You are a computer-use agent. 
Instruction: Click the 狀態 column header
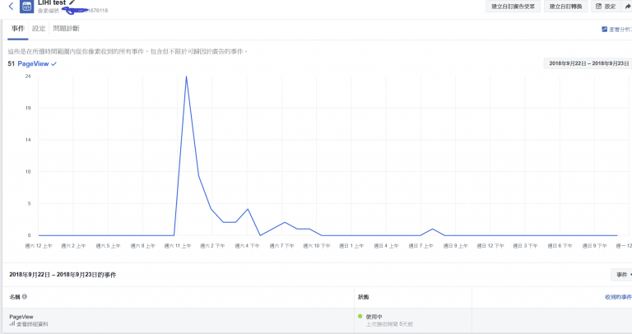363,297
